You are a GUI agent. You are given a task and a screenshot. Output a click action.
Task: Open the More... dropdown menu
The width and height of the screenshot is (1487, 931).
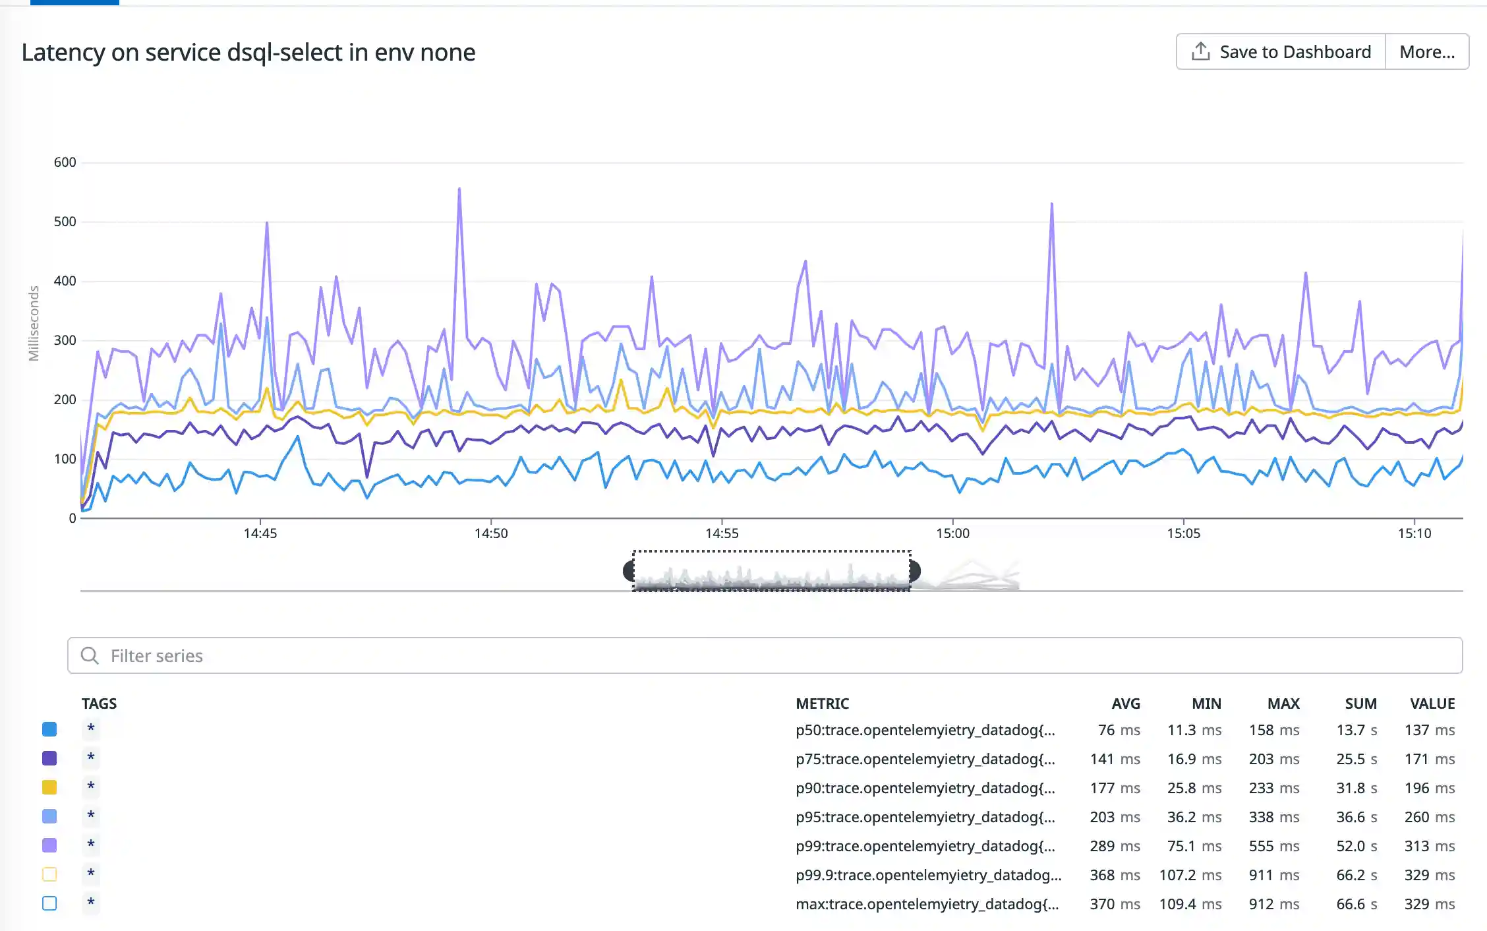click(x=1427, y=51)
